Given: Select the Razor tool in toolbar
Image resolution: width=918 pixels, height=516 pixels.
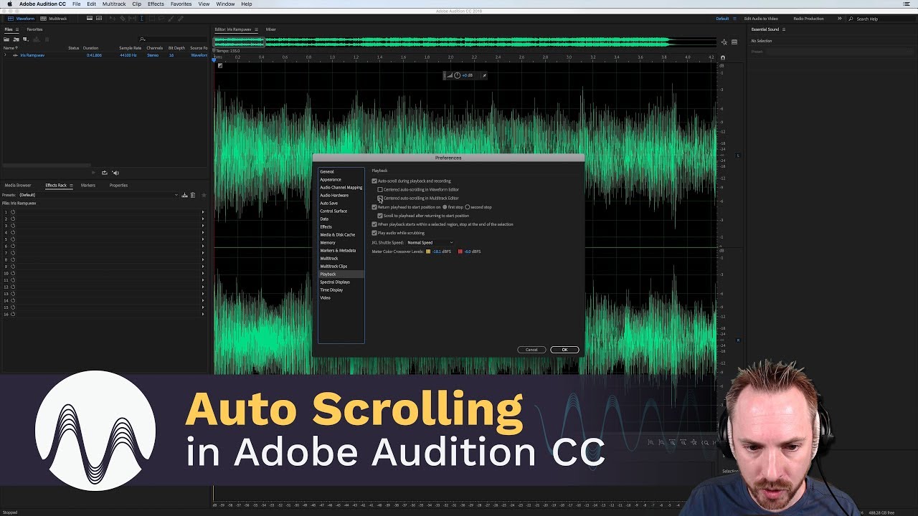Looking at the screenshot, I should 123,19.
